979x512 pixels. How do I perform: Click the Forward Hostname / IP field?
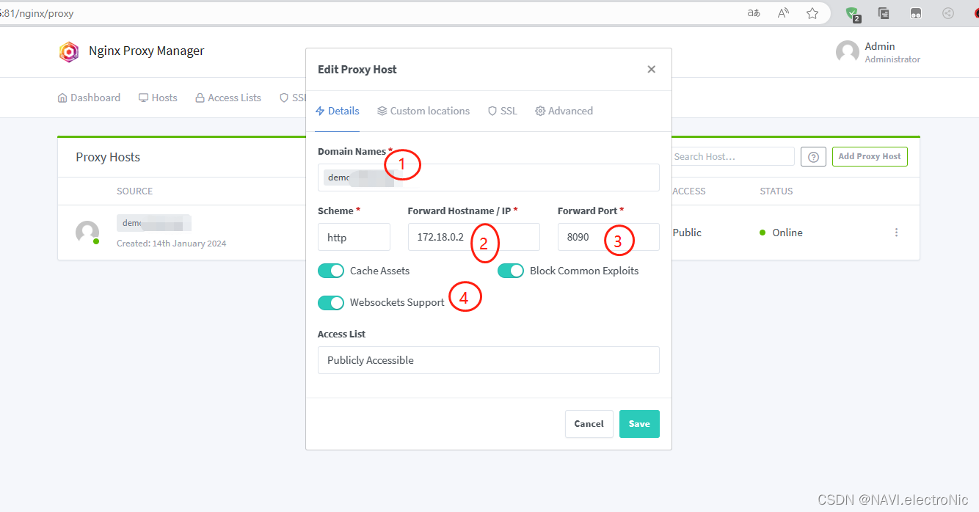tap(474, 237)
